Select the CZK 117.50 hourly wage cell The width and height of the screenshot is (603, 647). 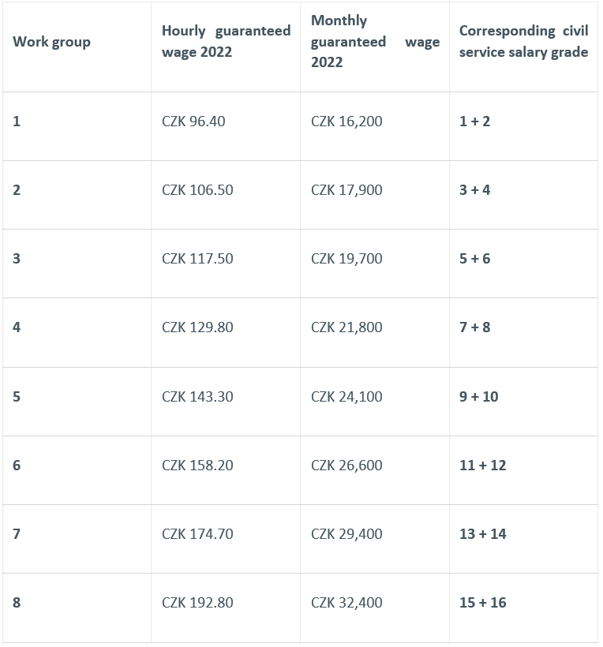pos(197,259)
